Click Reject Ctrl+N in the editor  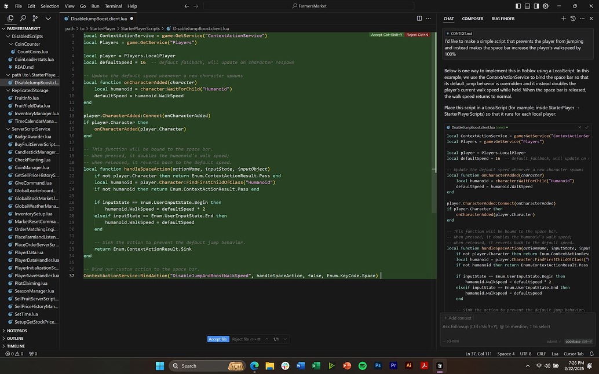click(417, 35)
